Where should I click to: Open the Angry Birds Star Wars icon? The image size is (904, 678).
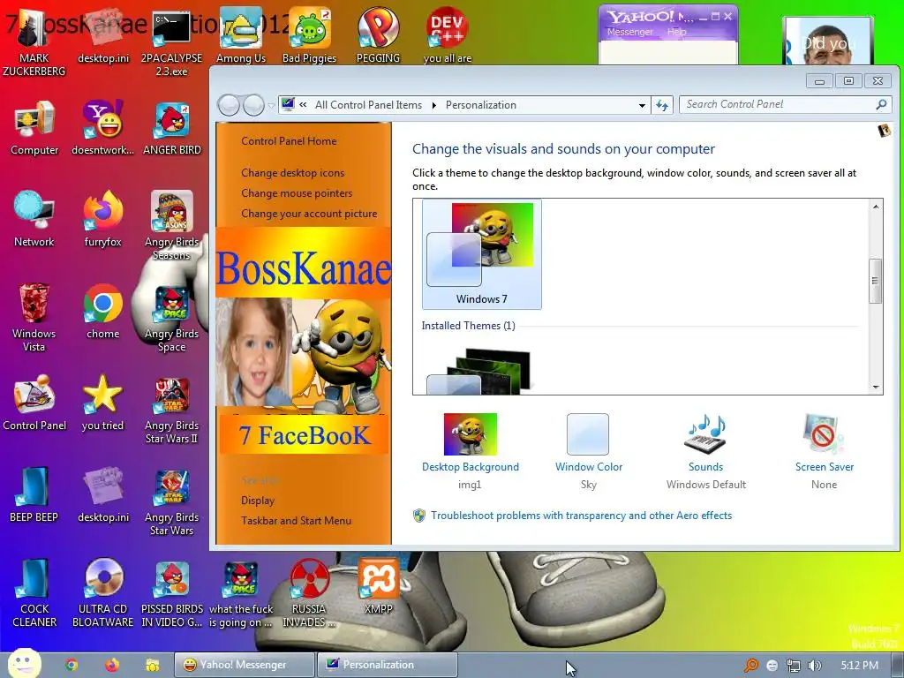click(x=172, y=502)
